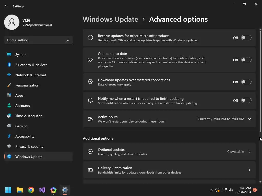Click the Apps icon in sidebar
This screenshot has height=196, width=262.
click(x=9, y=95)
